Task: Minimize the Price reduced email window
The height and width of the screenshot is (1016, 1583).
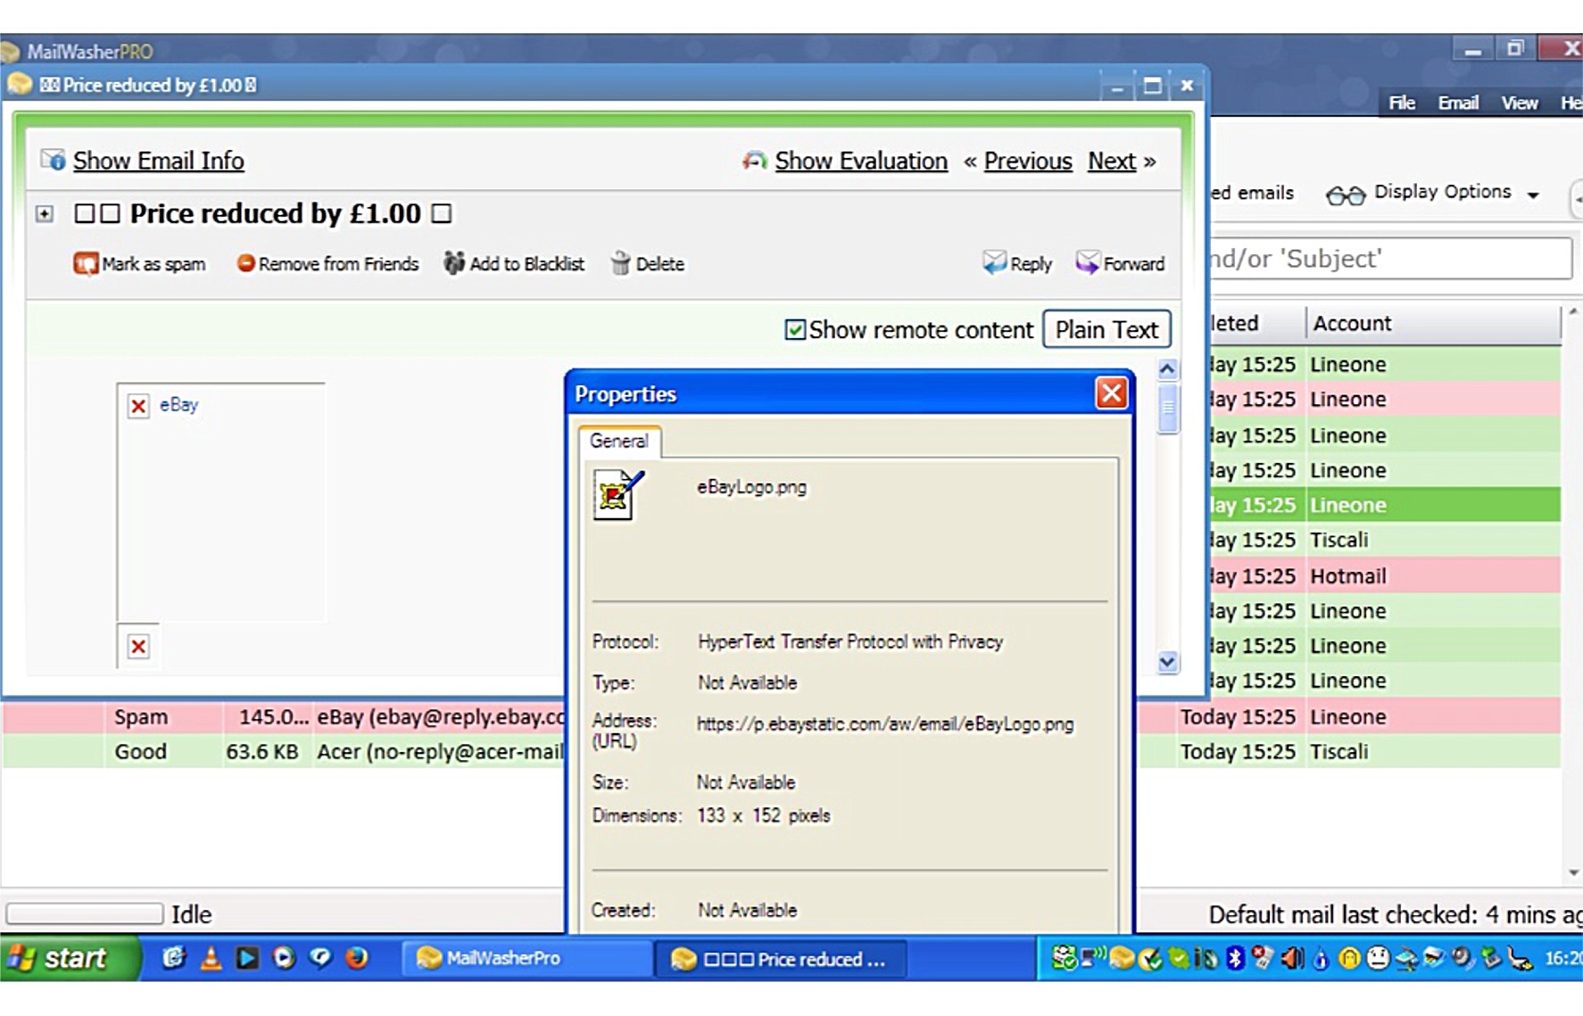Action: 1116,87
